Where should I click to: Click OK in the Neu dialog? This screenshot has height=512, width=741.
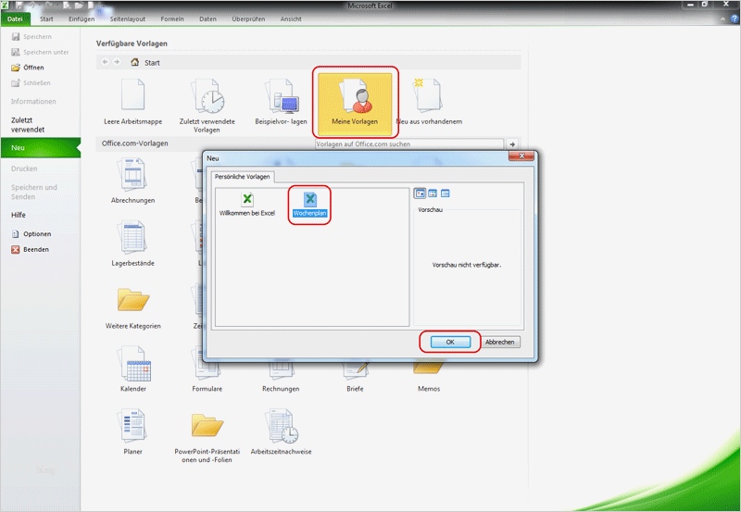pos(450,342)
